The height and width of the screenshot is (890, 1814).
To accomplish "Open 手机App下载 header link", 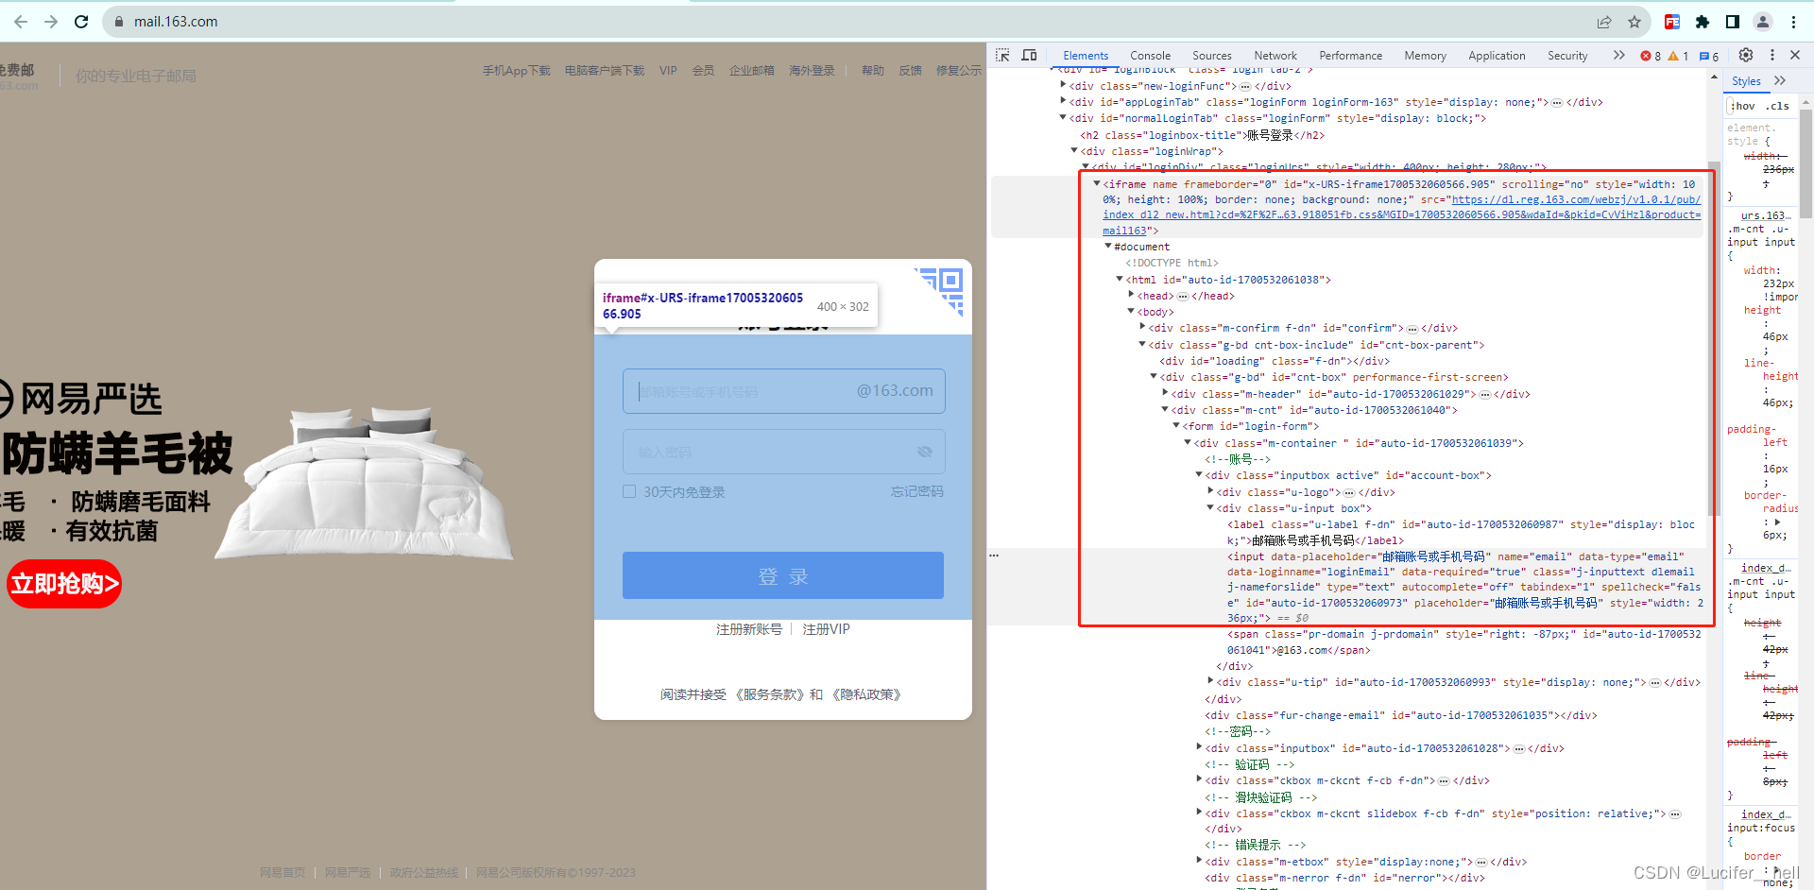I will pos(516,71).
